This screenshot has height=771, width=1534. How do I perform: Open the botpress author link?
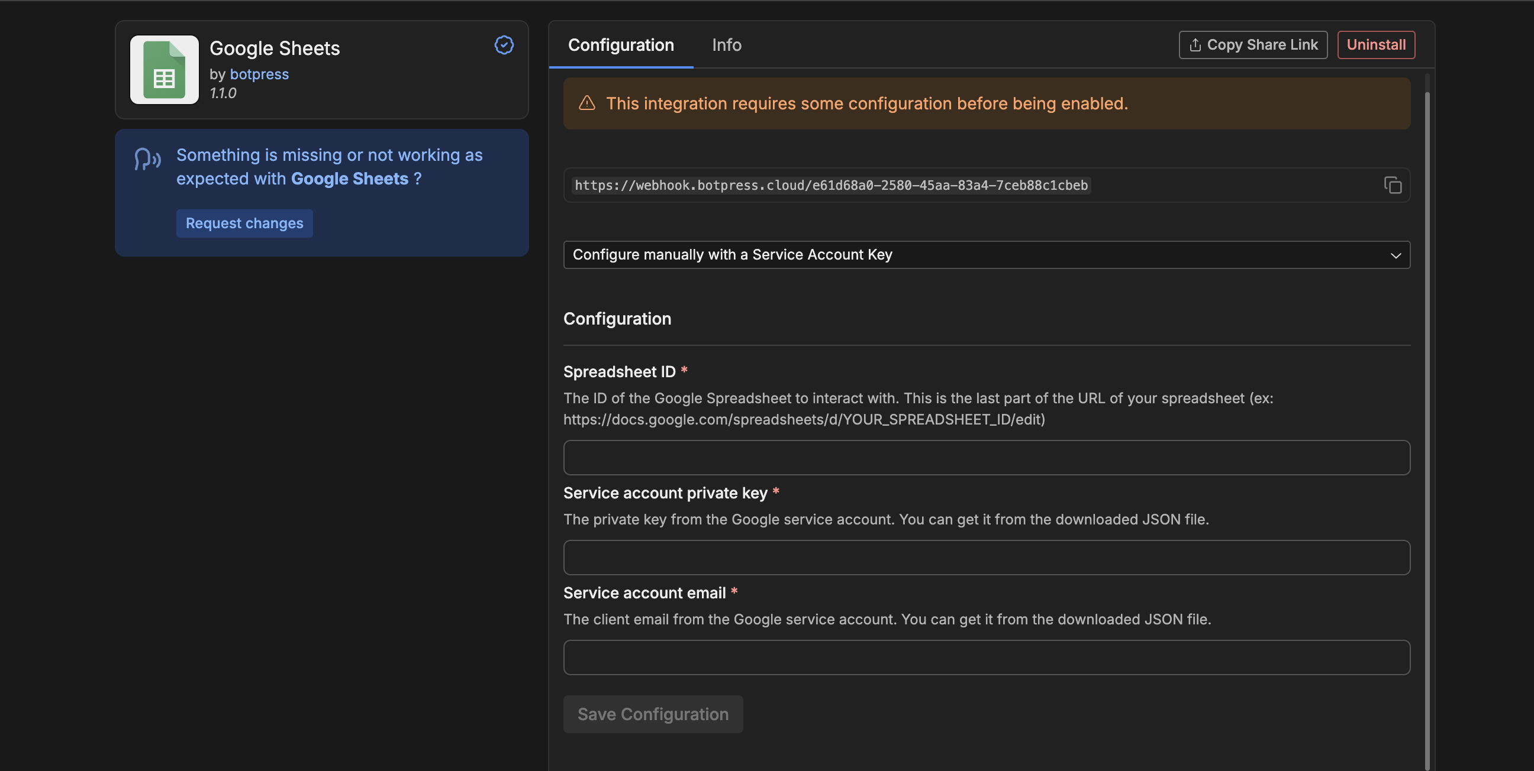[259, 74]
